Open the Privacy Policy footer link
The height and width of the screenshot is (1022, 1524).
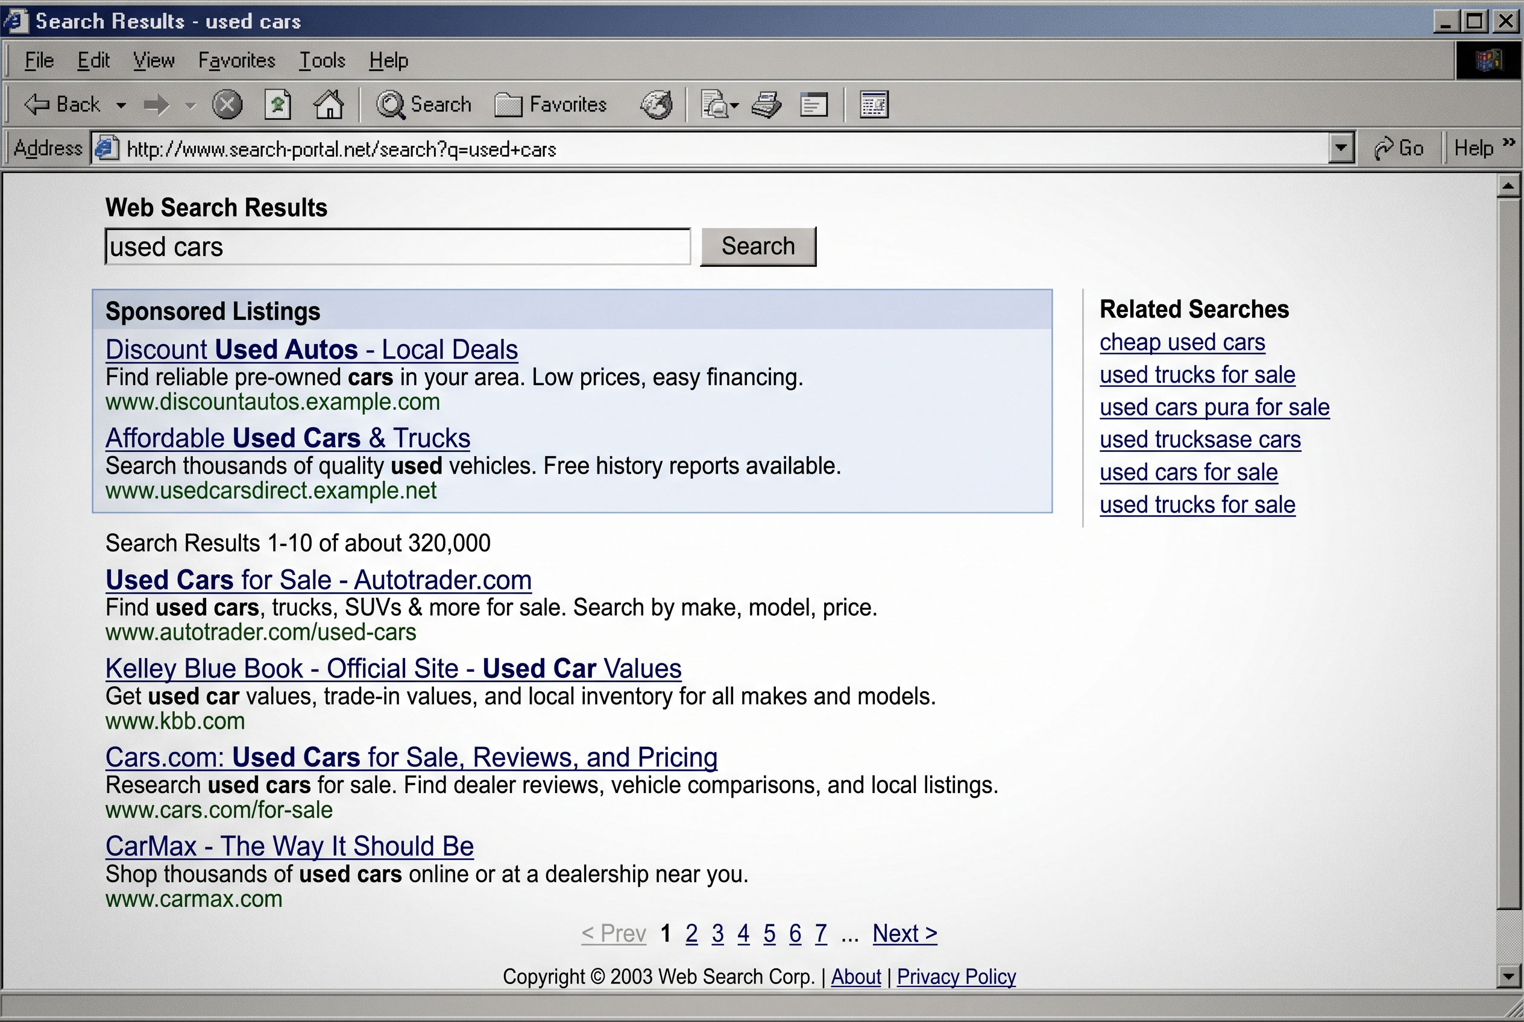click(x=956, y=976)
